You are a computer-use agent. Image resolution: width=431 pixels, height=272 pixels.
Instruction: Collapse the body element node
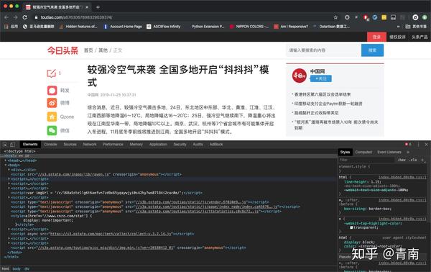[6, 166]
